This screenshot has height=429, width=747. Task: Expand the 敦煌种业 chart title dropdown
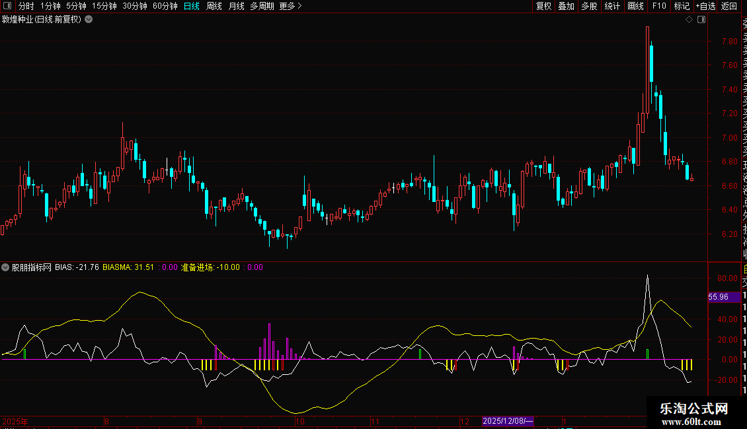pos(89,20)
